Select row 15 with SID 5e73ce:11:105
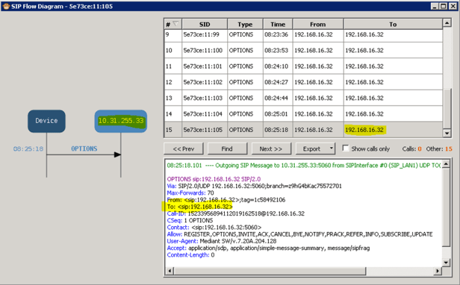This screenshot has width=460, height=285. coord(204,130)
